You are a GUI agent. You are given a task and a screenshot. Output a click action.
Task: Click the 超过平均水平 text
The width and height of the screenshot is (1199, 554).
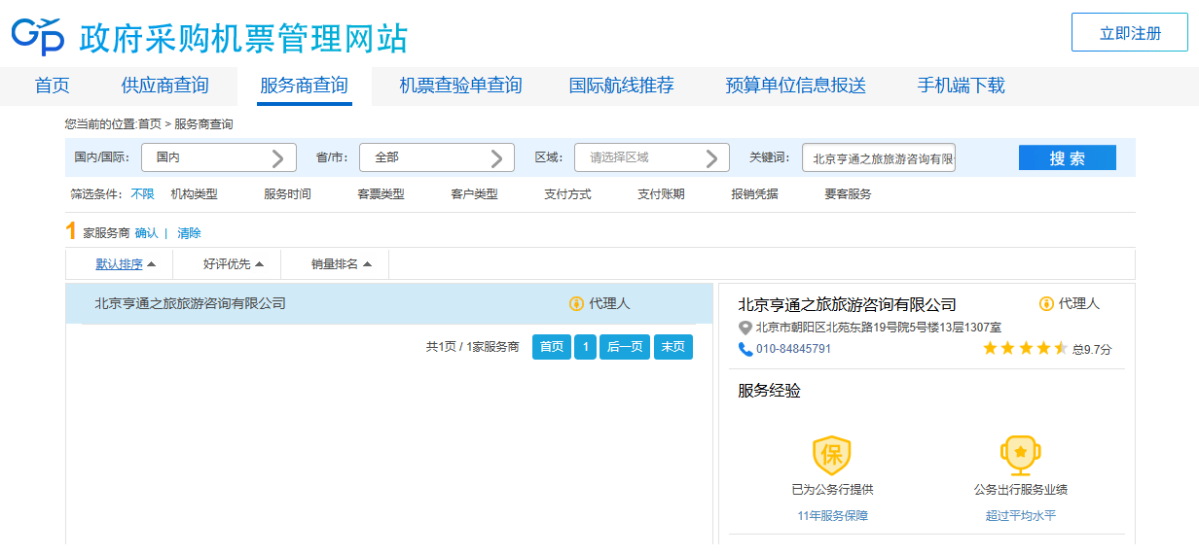pyautogui.click(x=1020, y=516)
